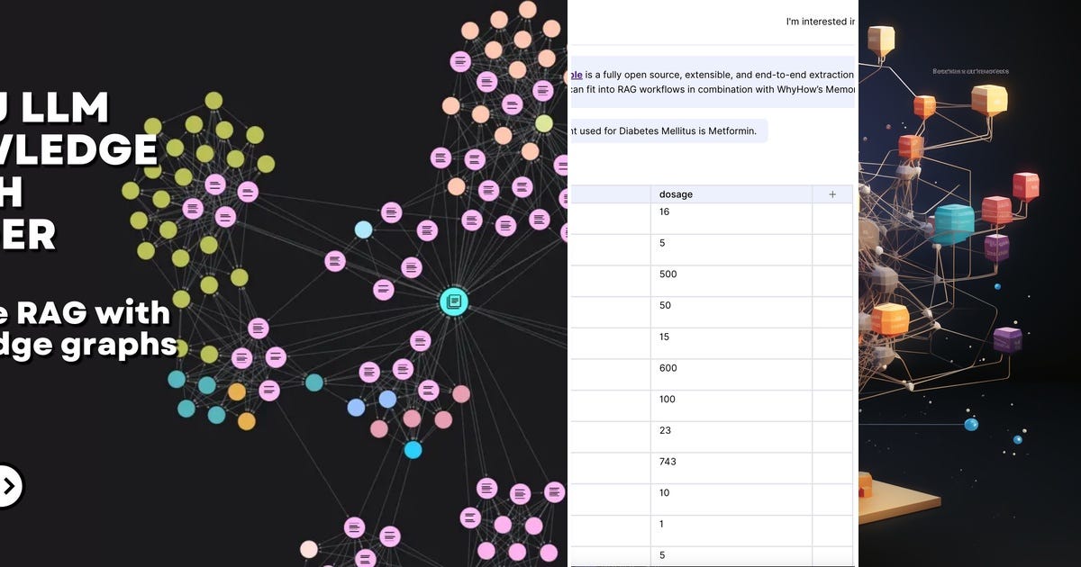
Task: Select the central teal document node
Action: click(453, 302)
